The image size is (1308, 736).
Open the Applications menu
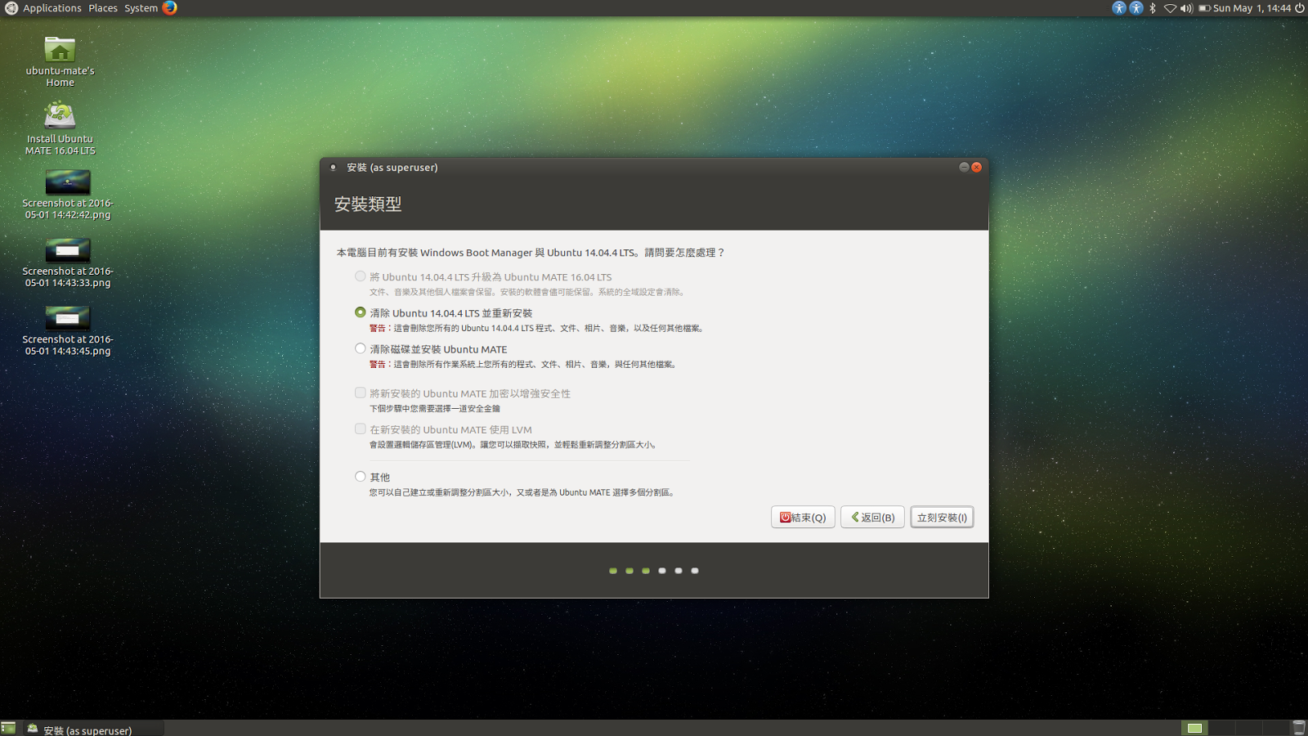pyautogui.click(x=52, y=8)
